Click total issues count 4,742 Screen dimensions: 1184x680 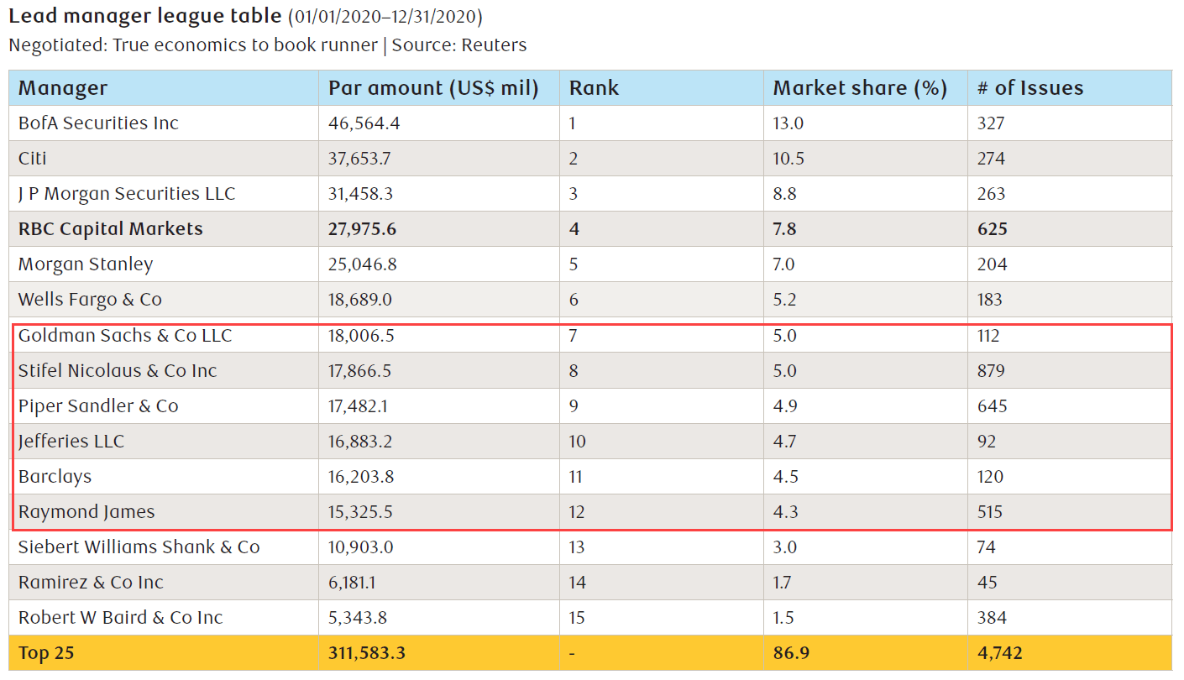1000,653
